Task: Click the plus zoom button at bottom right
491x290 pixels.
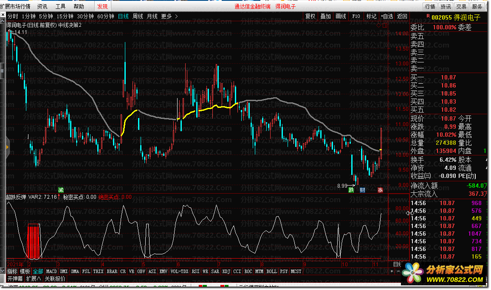Action: [x=392, y=271]
